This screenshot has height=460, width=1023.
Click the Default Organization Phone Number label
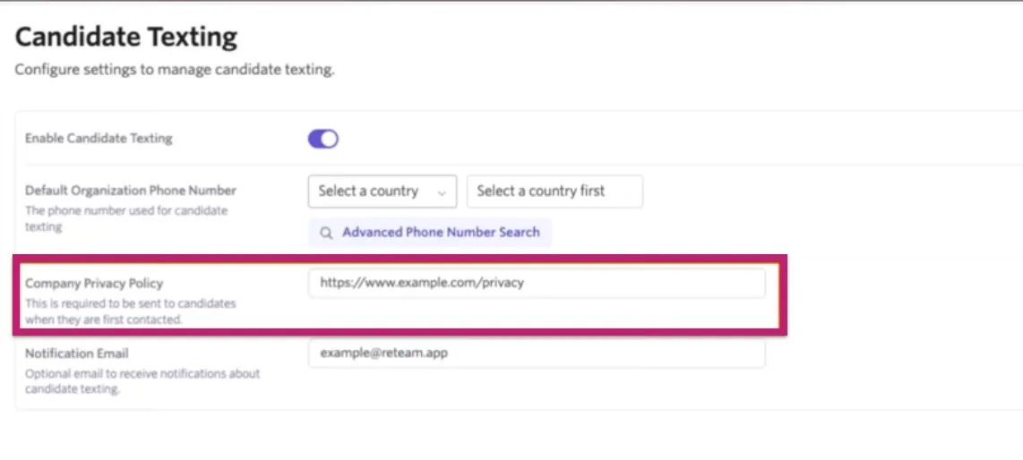[131, 191]
